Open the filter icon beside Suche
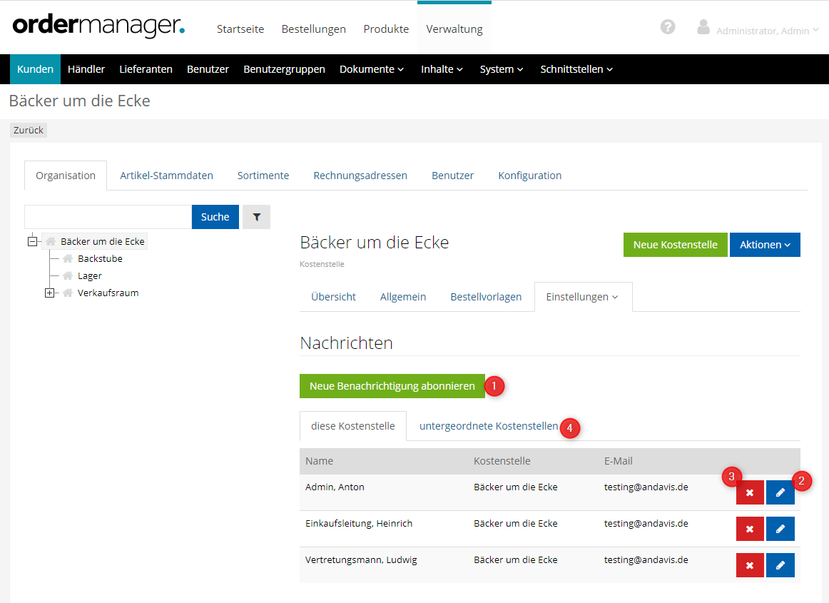 pos(256,217)
